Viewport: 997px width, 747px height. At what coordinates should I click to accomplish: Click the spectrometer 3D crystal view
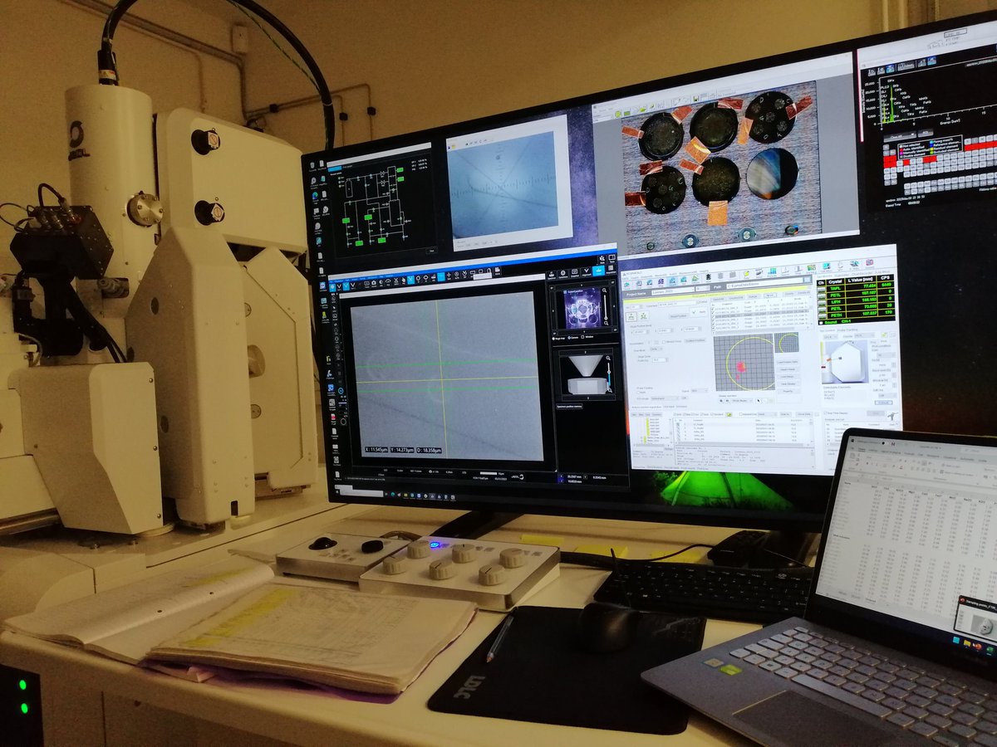(845, 362)
